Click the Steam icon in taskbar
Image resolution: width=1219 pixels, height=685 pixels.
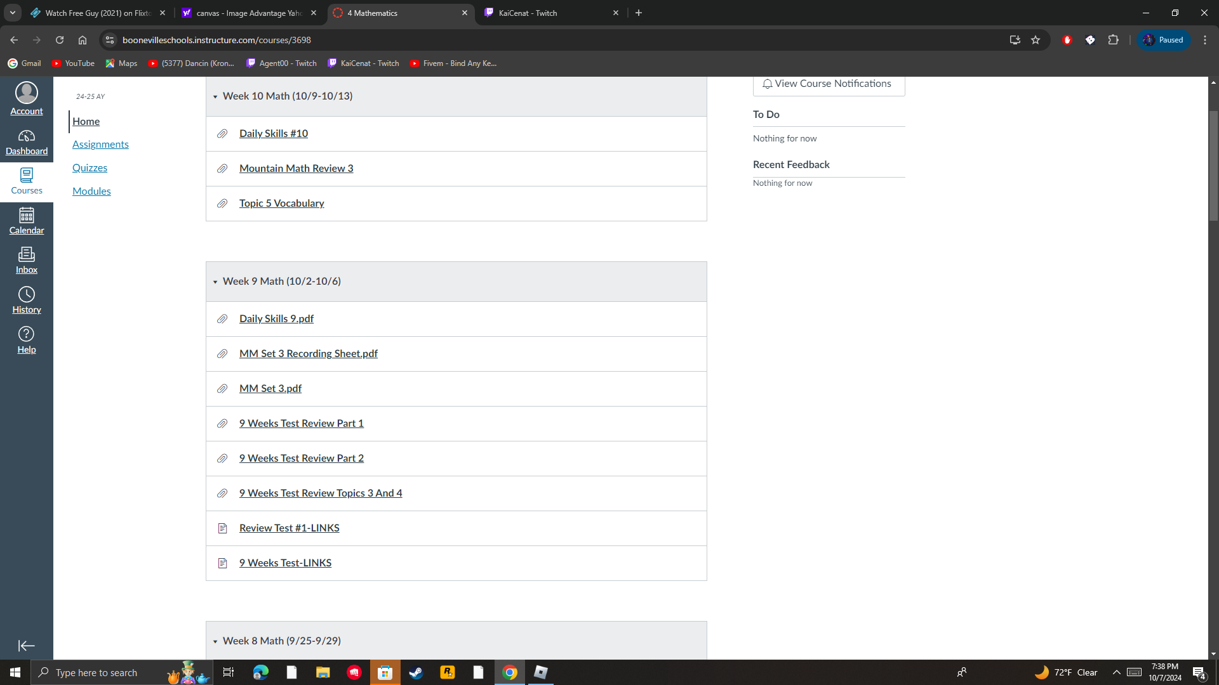pos(416,672)
